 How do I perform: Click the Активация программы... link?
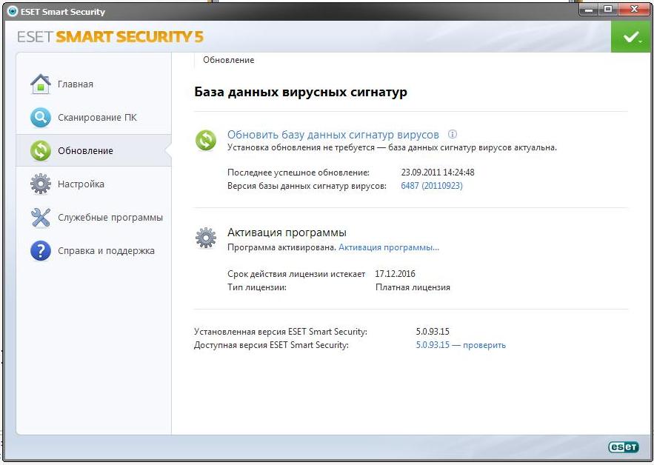point(388,247)
